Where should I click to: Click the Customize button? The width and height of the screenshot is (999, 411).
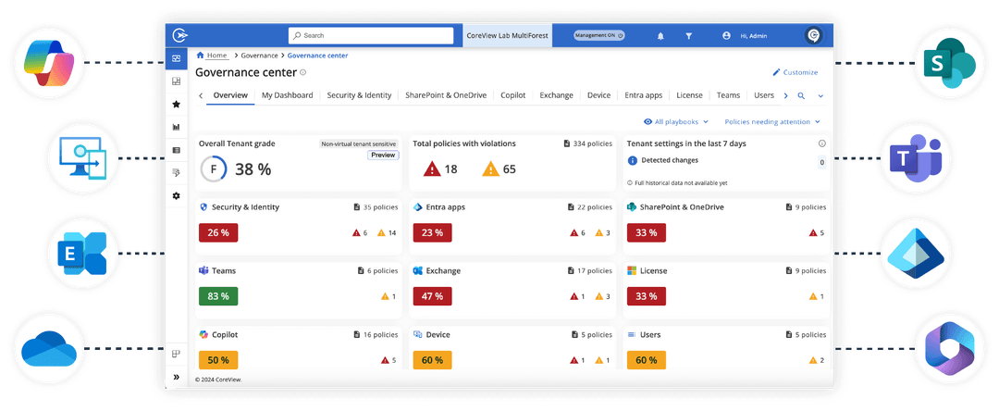[795, 72]
